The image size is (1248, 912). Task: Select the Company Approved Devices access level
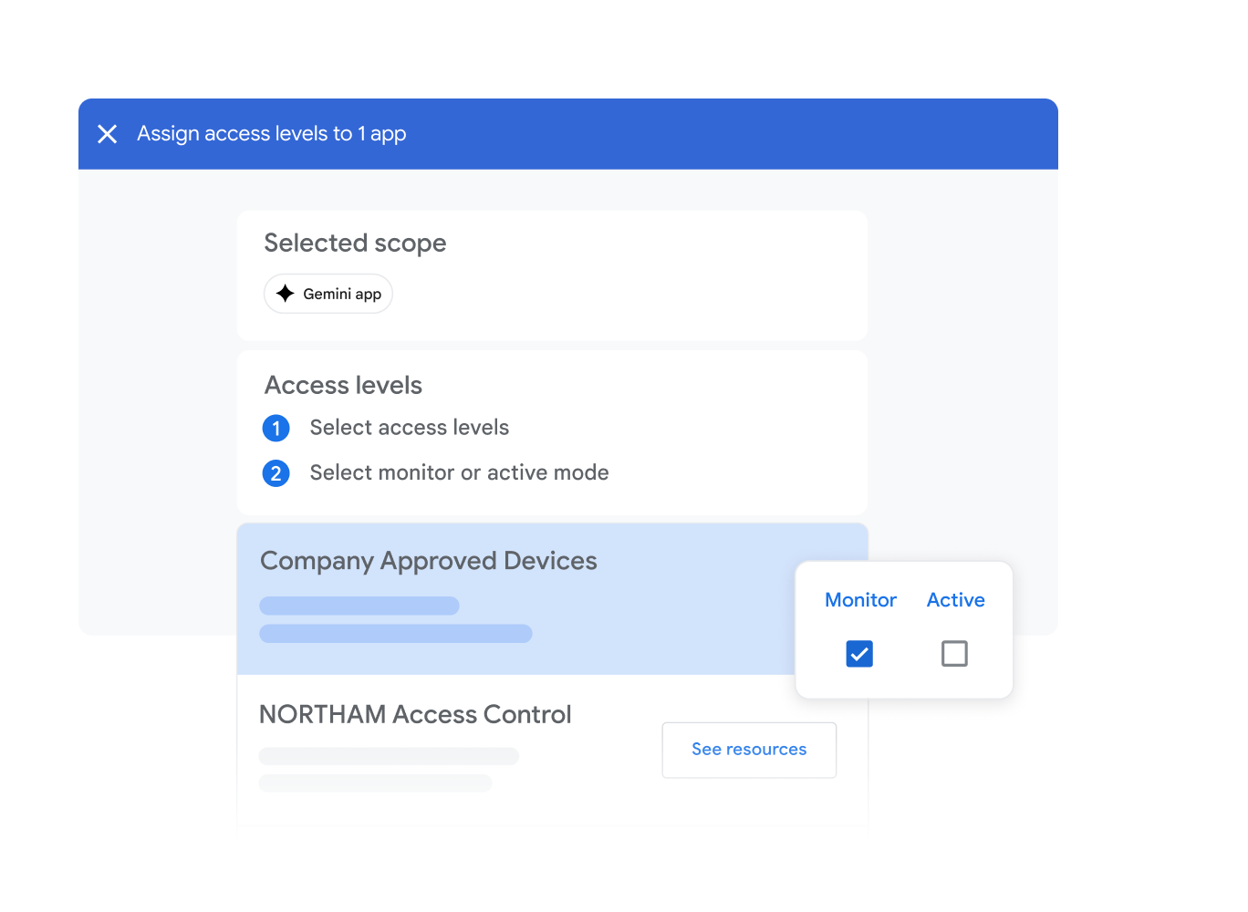[x=429, y=560]
